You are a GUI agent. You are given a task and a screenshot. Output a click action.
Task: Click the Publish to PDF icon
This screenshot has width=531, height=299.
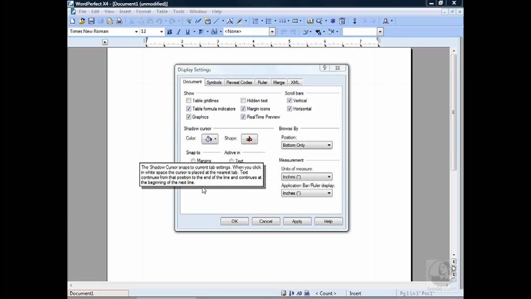(x=110, y=21)
